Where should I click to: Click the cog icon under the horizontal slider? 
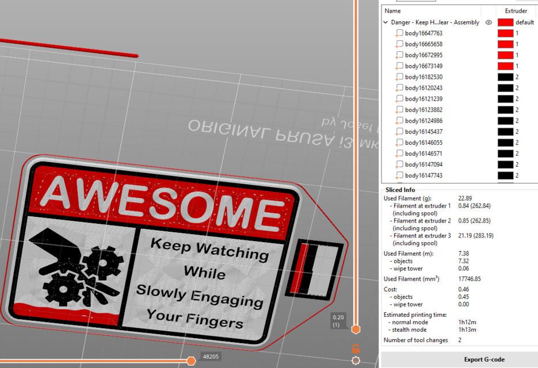click(356, 360)
